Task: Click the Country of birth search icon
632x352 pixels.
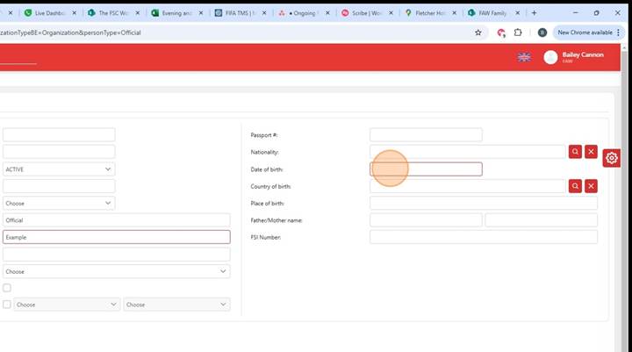Action: point(575,186)
